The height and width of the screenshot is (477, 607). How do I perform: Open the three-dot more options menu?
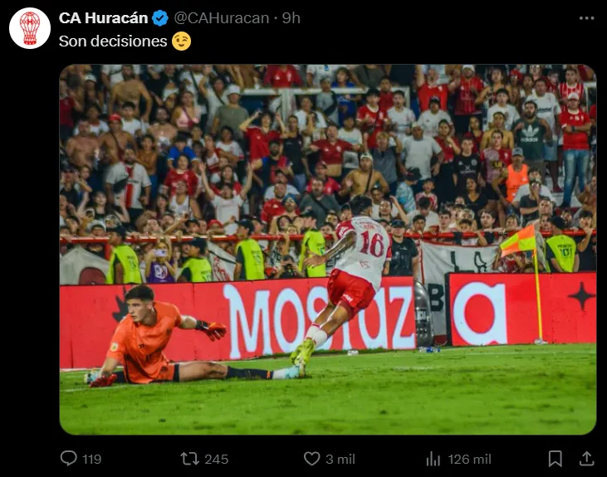pyautogui.click(x=586, y=18)
